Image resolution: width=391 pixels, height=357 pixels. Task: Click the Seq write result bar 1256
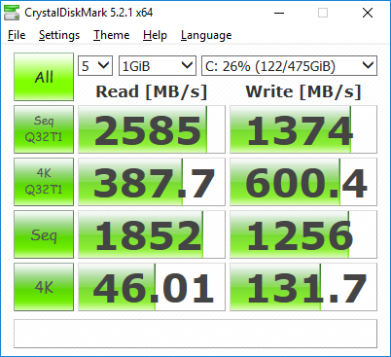[x=303, y=234]
